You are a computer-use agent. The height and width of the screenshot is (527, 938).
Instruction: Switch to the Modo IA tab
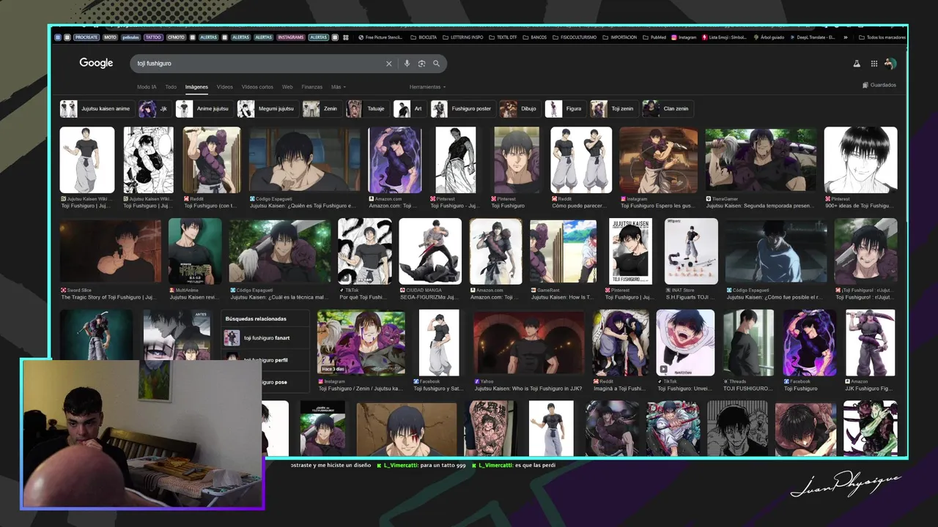coord(147,87)
